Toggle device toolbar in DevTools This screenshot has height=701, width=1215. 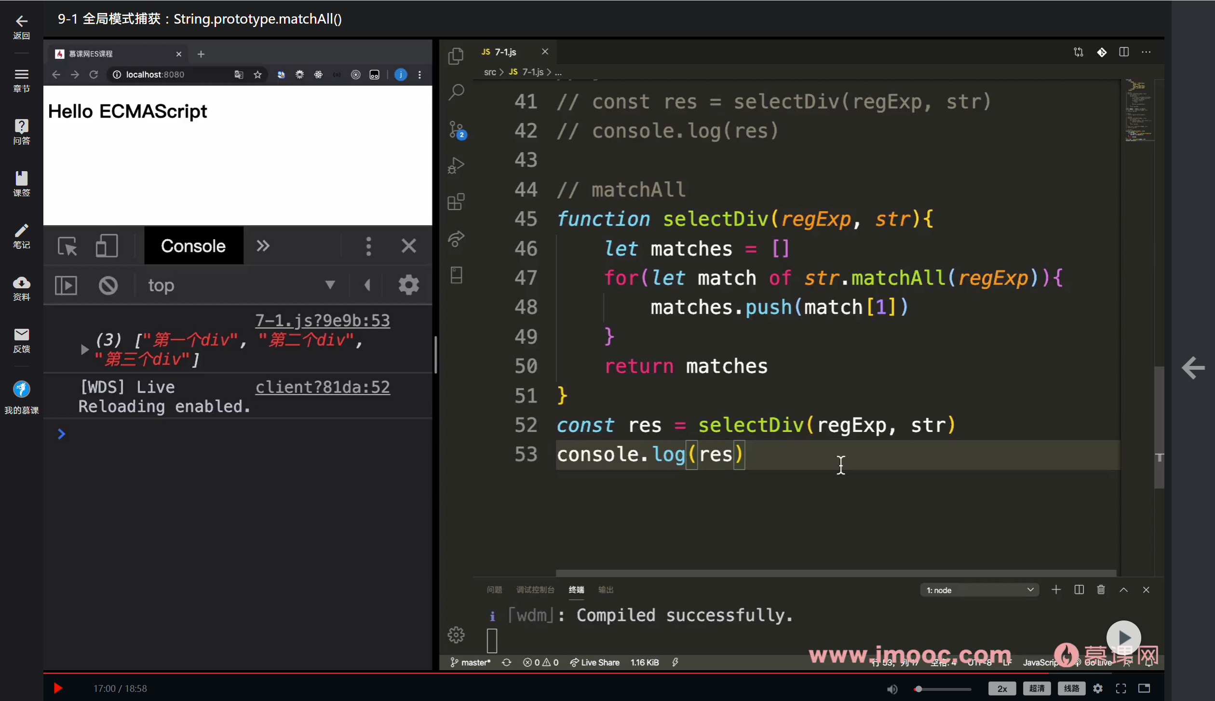click(x=107, y=246)
